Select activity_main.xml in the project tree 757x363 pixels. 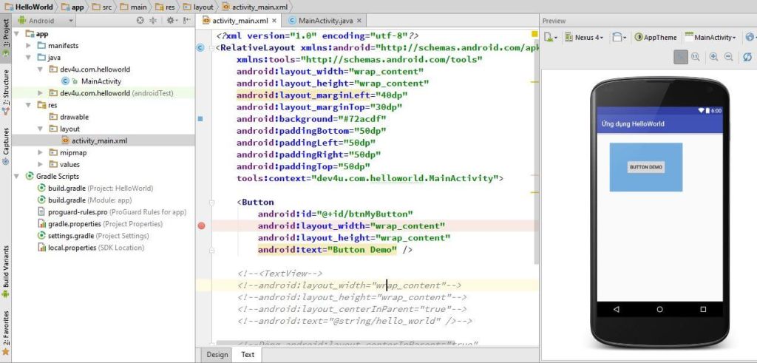click(x=94, y=140)
